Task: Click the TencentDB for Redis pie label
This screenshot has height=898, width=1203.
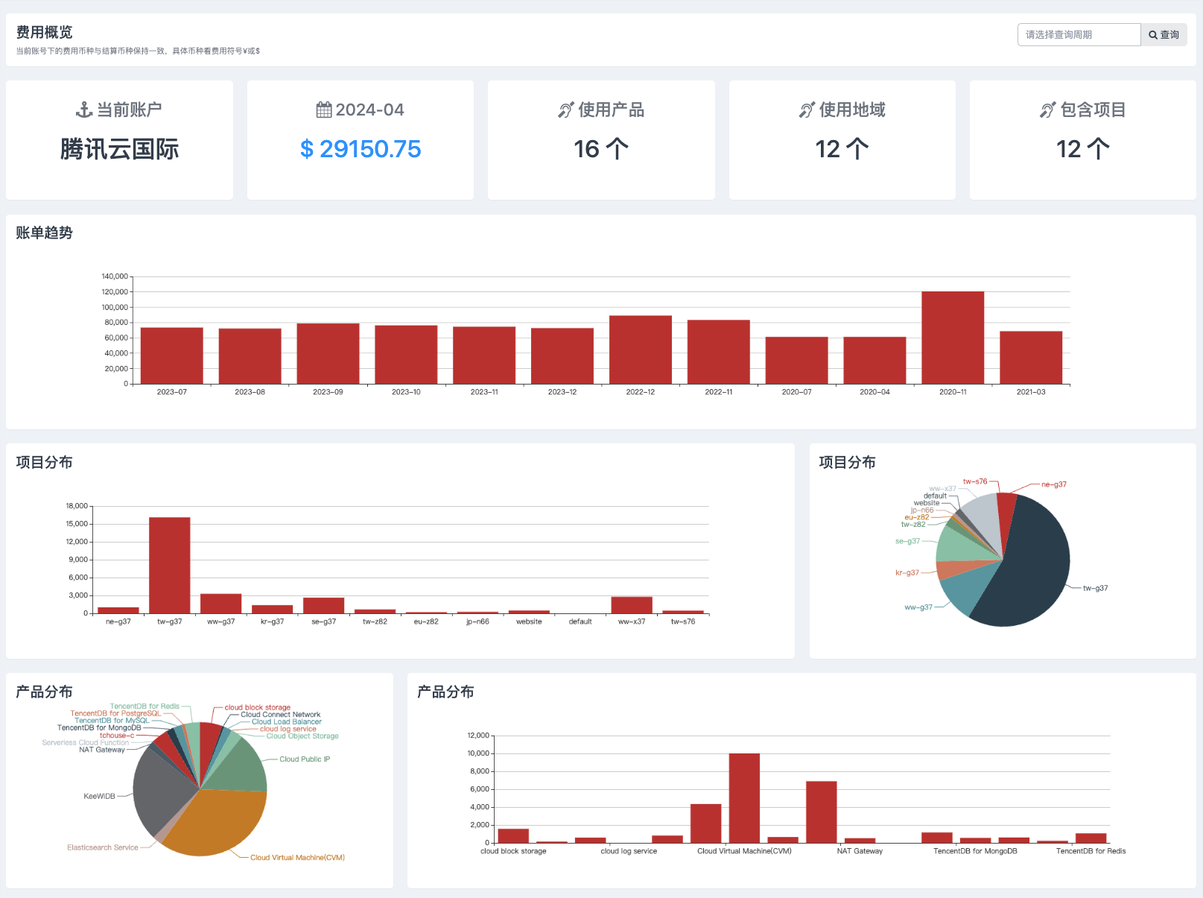Action: (x=145, y=706)
